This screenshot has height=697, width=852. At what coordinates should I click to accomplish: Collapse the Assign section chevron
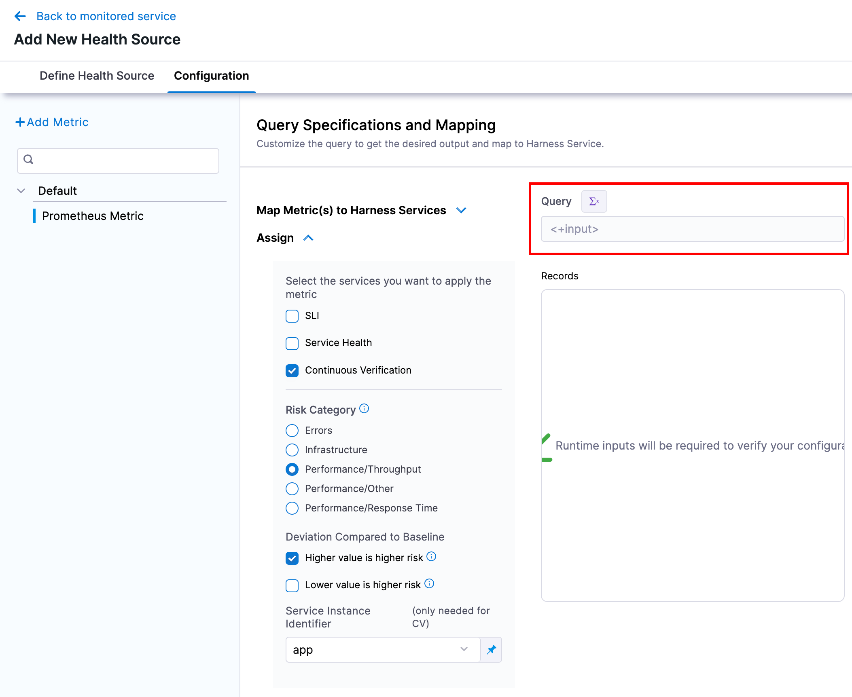[308, 238]
